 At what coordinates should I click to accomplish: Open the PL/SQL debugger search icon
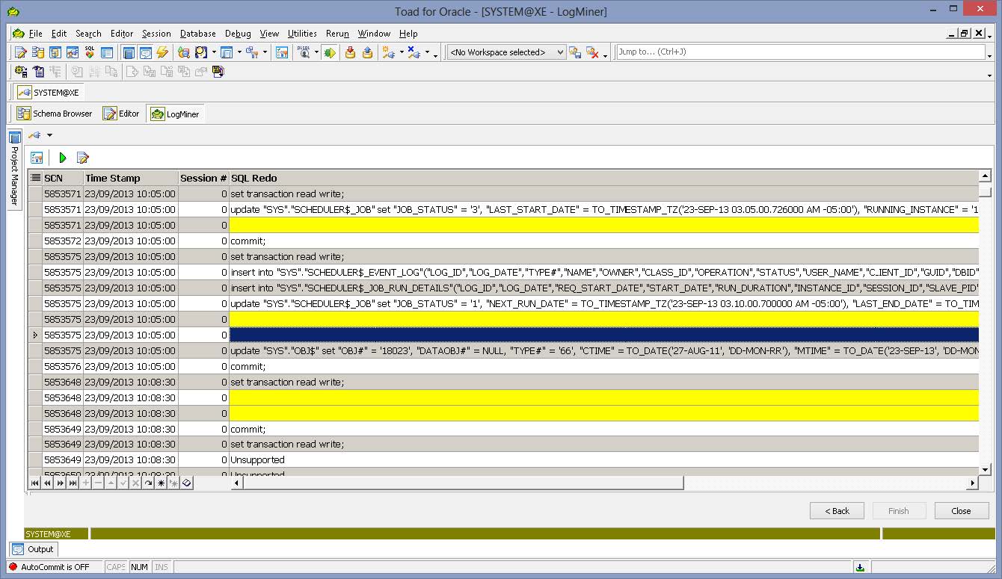tap(304, 52)
